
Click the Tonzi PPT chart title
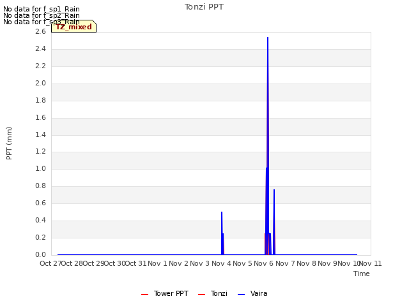pyautogui.click(x=204, y=7)
